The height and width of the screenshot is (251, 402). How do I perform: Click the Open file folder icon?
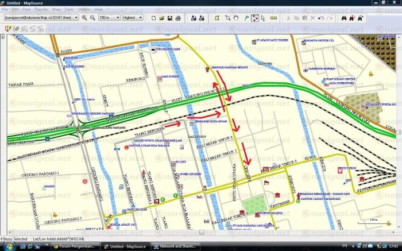162,18
